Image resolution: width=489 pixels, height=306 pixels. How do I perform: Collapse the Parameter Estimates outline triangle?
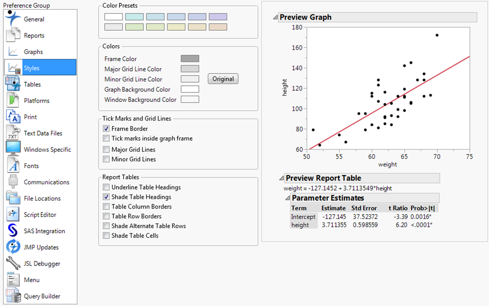click(287, 198)
